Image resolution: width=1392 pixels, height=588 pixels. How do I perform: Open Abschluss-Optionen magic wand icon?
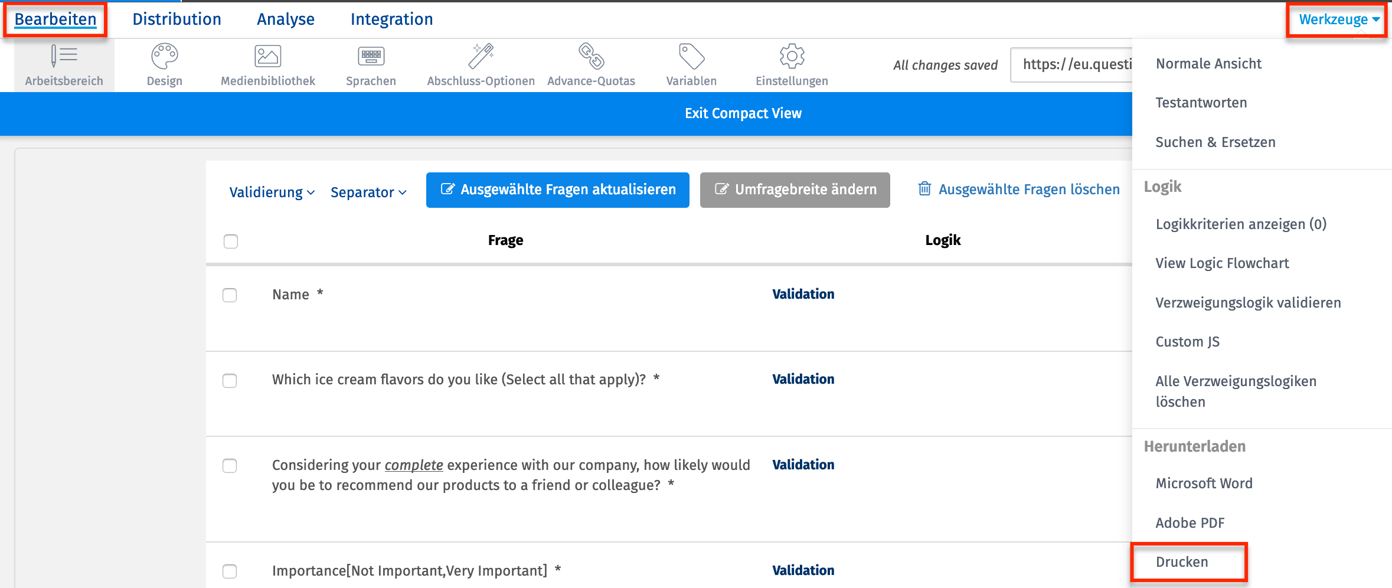click(481, 57)
